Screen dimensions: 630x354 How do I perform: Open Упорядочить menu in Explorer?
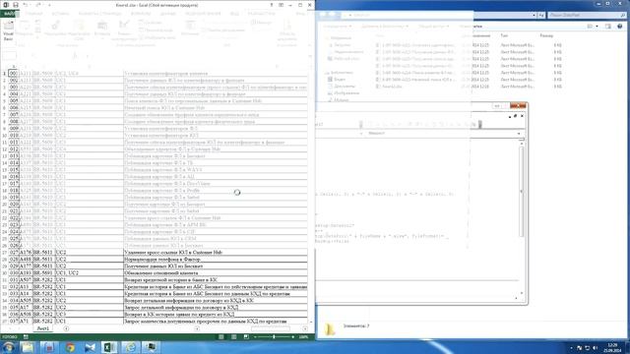[337, 27]
